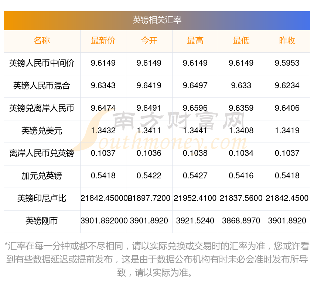The image size is (314, 284).
Task: Select the 最高 column header
Action: [x=195, y=41]
